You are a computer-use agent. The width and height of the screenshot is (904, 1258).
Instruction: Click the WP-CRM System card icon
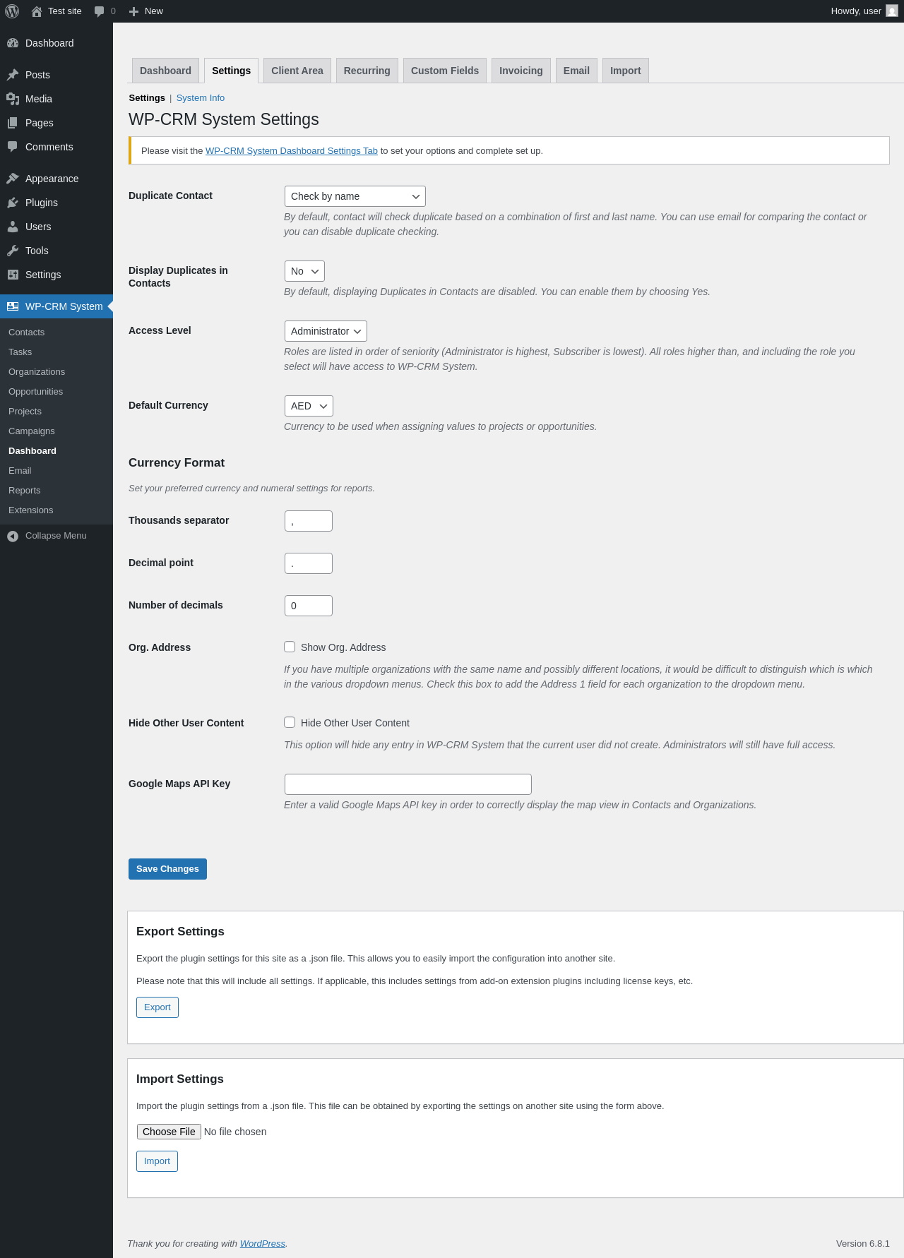[x=13, y=306]
